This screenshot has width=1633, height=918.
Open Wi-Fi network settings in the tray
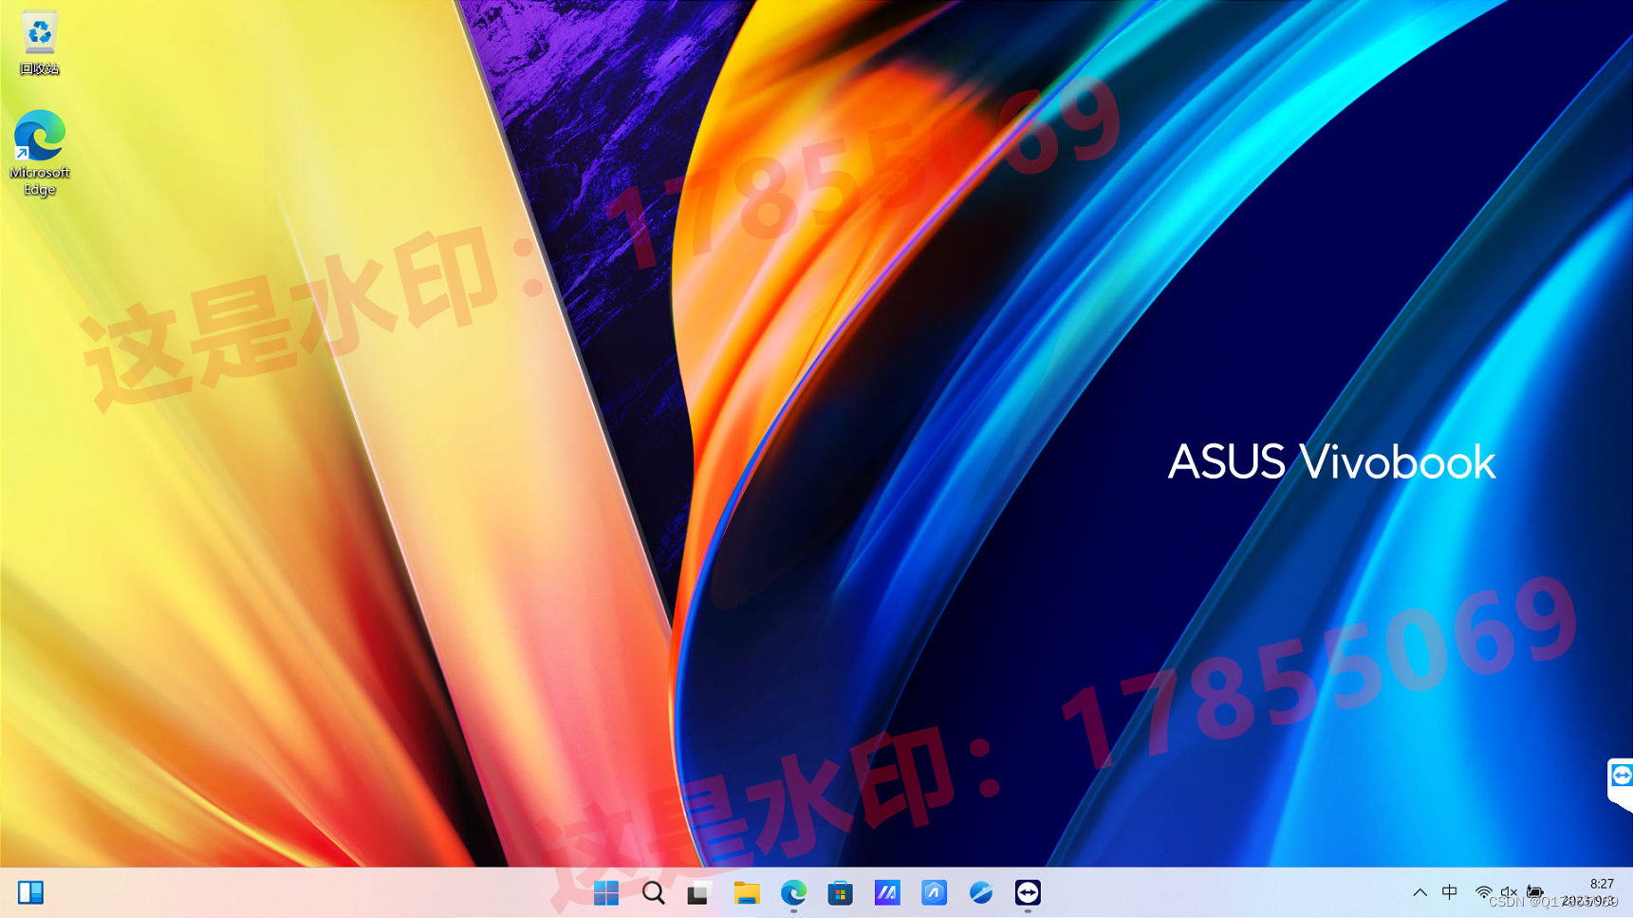(1483, 892)
